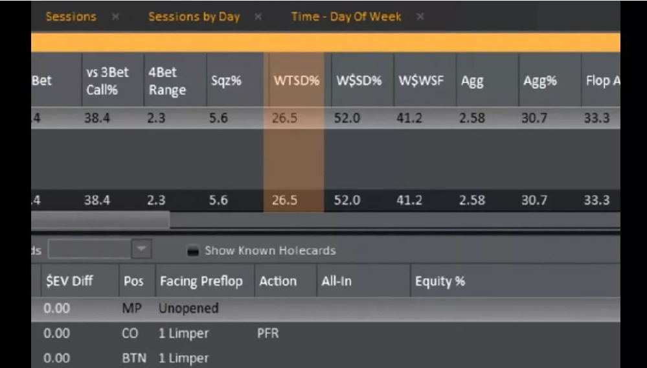
Task: Toggle Show Known Holecards checkbox
Action: [x=193, y=251]
